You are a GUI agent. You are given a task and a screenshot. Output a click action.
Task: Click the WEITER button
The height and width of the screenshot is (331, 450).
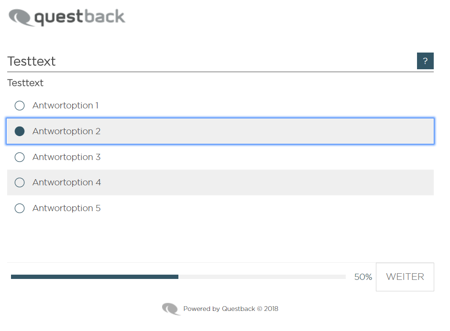tap(405, 277)
